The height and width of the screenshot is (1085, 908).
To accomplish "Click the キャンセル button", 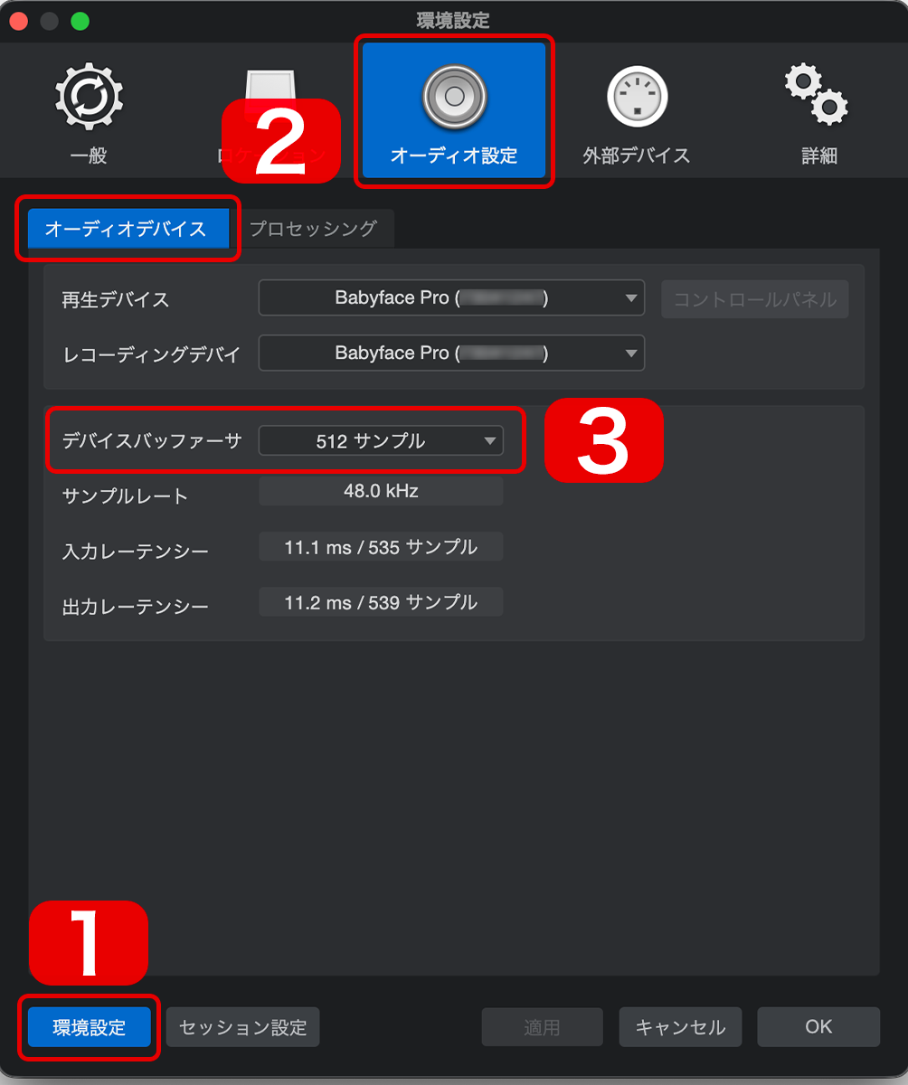I will tap(680, 1027).
